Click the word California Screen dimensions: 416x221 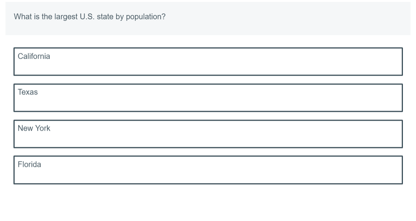pos(34,56)
